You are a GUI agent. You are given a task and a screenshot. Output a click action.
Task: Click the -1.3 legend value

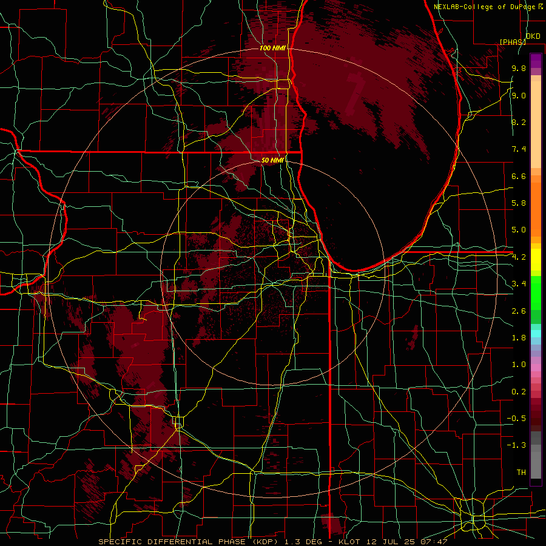(x=516, y=445)
